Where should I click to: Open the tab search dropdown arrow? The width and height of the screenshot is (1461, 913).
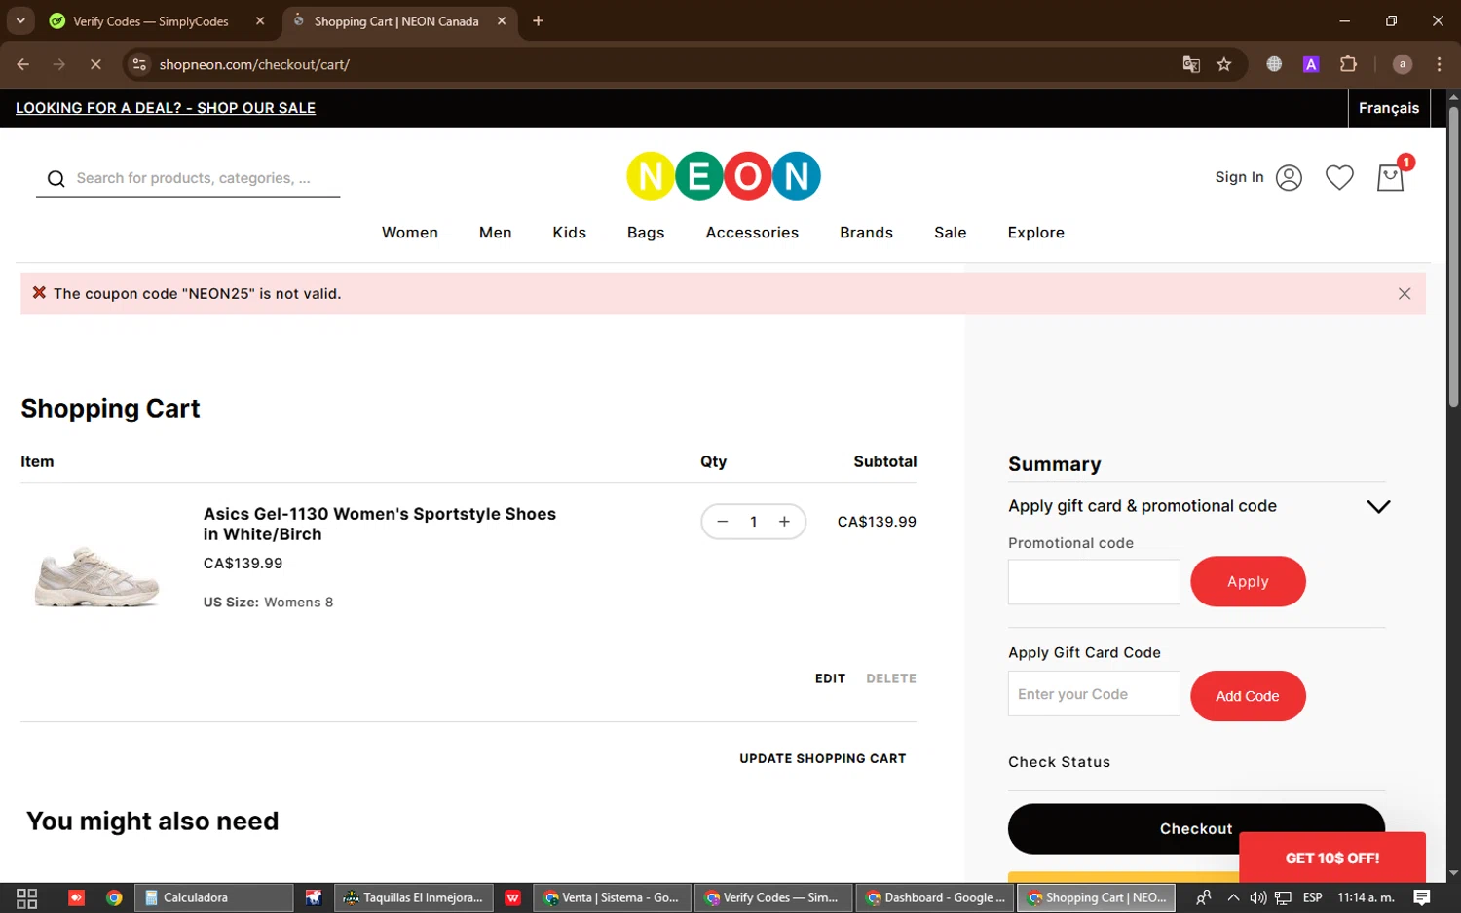(20, 20)
